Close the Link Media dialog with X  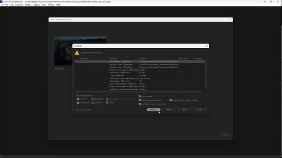(x=207, y=46)
